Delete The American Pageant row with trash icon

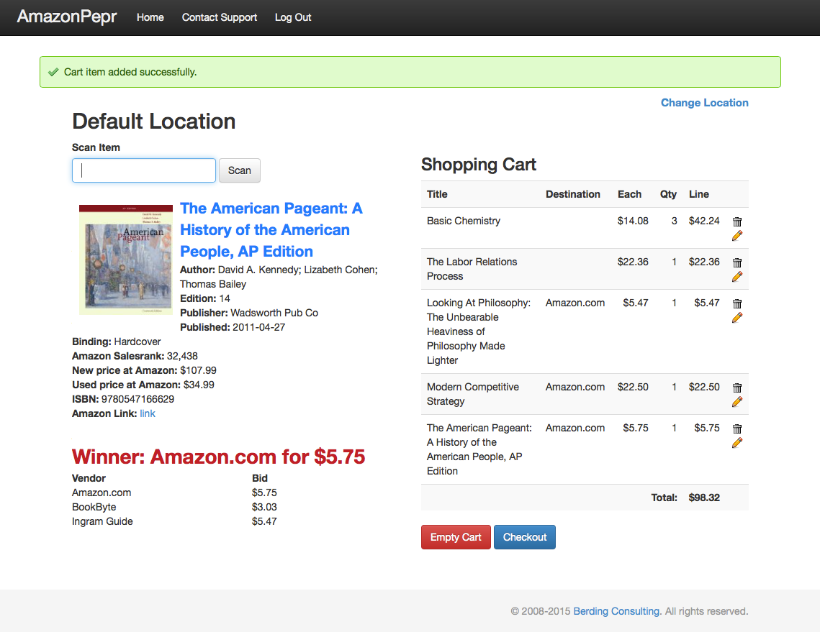tap(737, 429)
